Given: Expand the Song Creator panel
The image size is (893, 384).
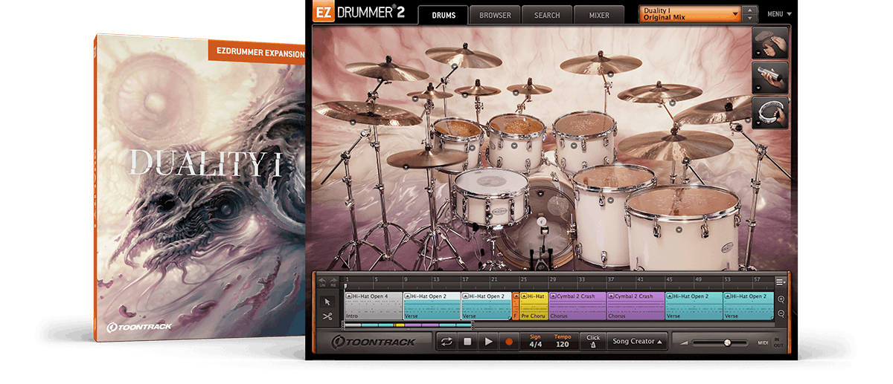Looking at the screenshot, I should coord(637,342).
